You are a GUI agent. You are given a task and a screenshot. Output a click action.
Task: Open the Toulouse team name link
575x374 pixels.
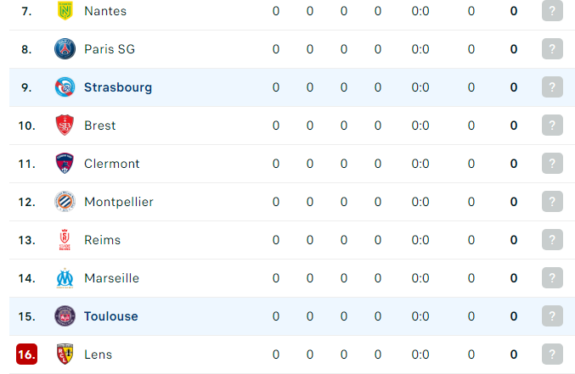110,316
